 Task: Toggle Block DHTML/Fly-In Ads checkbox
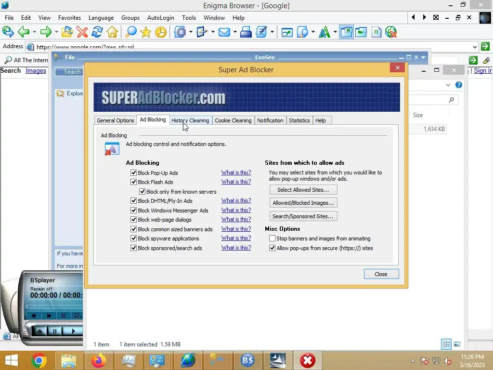pyautogui.click(x=133, y=201)
